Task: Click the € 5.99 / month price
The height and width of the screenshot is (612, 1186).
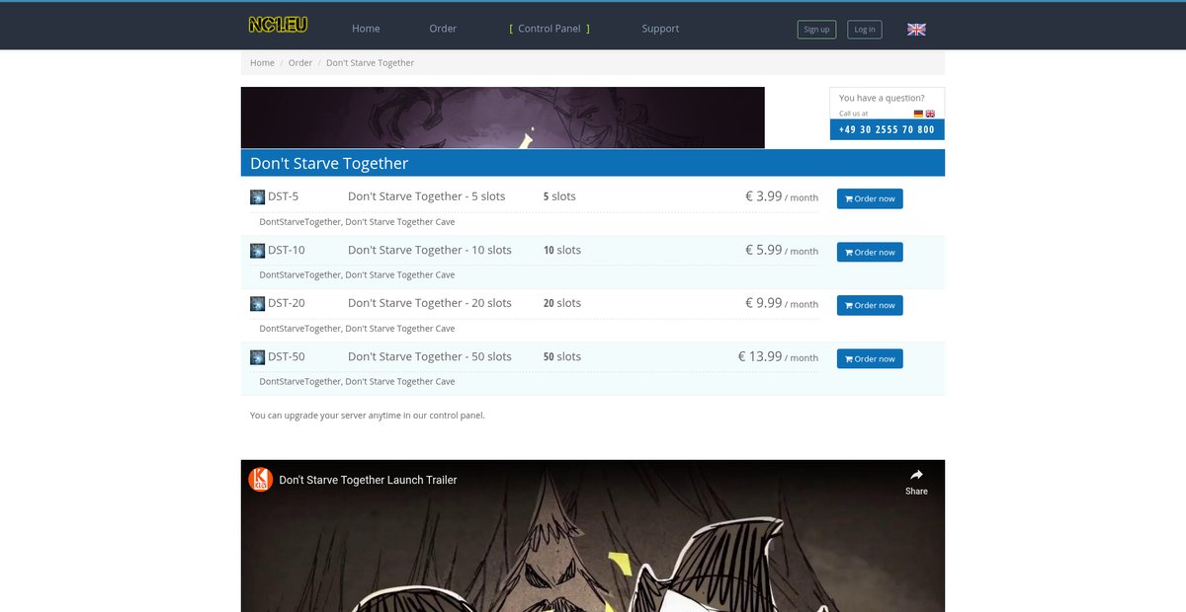Action: point(782,250)
